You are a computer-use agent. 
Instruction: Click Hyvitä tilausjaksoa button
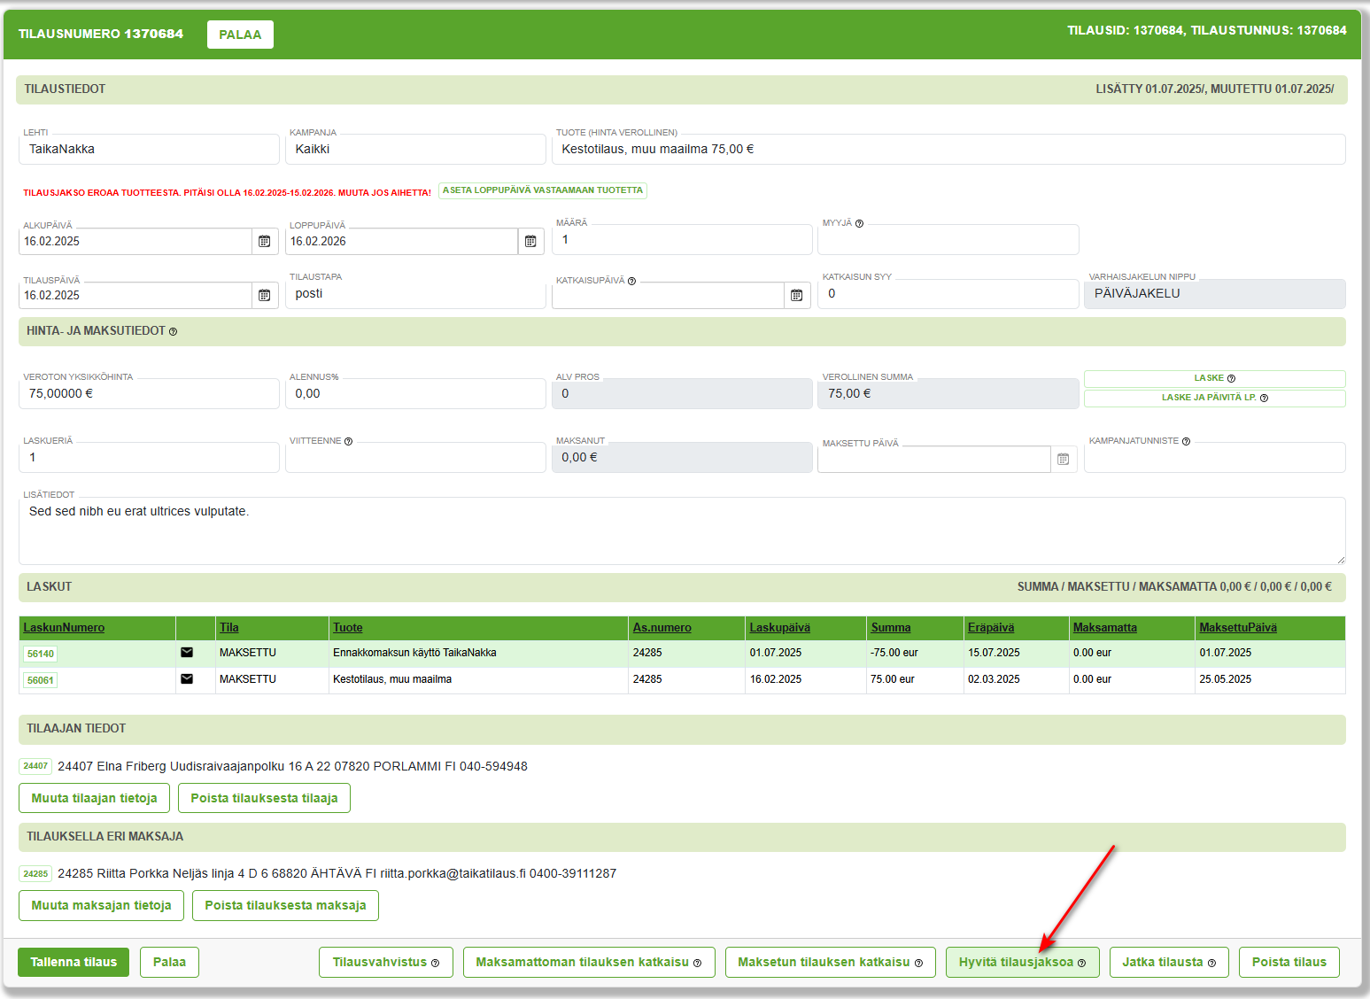[1022, 963]
